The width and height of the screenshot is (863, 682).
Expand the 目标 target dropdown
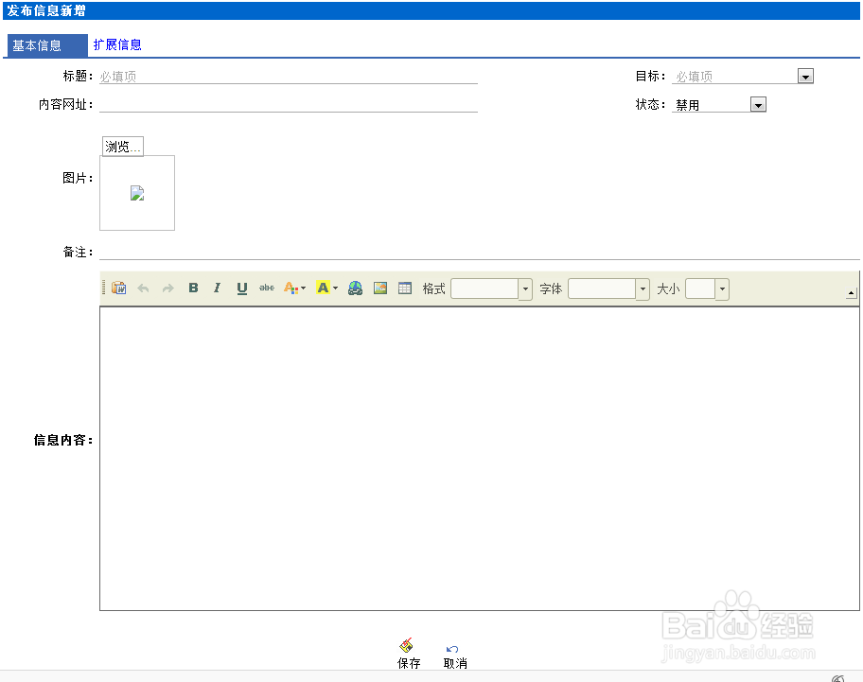(806, 76)
